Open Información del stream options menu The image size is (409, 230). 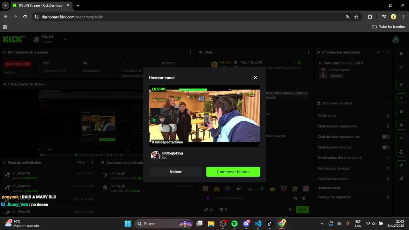tap(387, 52)
